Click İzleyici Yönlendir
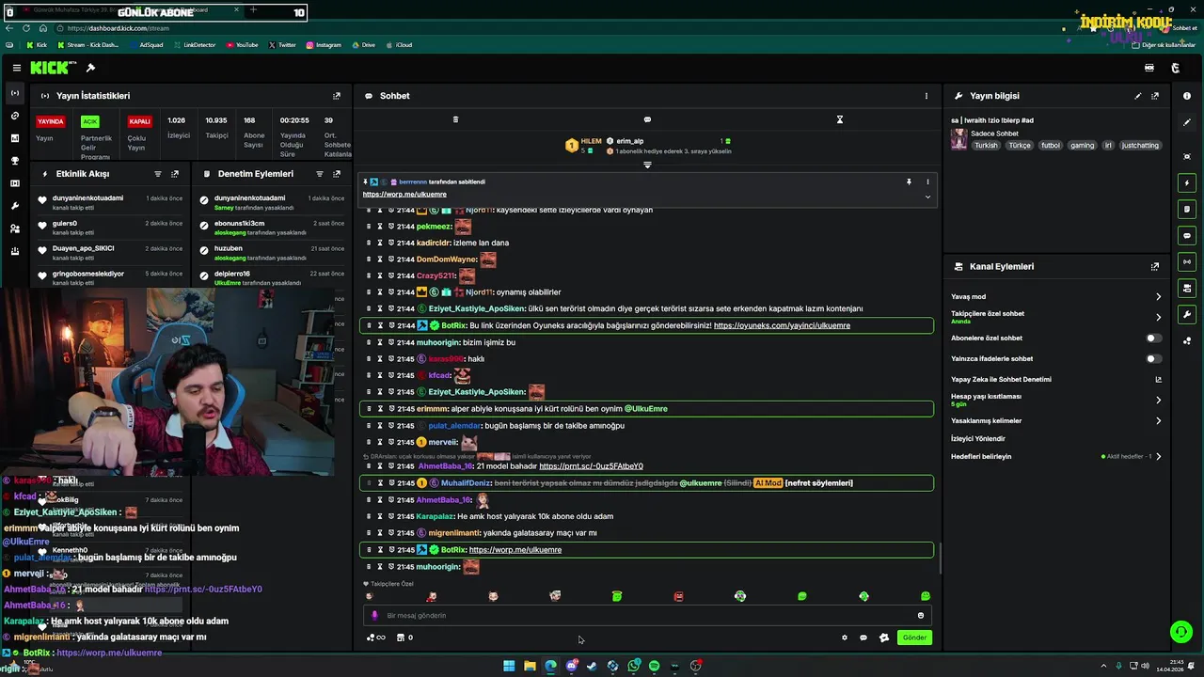Image resolution: width=1204 pixels, height=677 pixels. (x=978, y=438)
